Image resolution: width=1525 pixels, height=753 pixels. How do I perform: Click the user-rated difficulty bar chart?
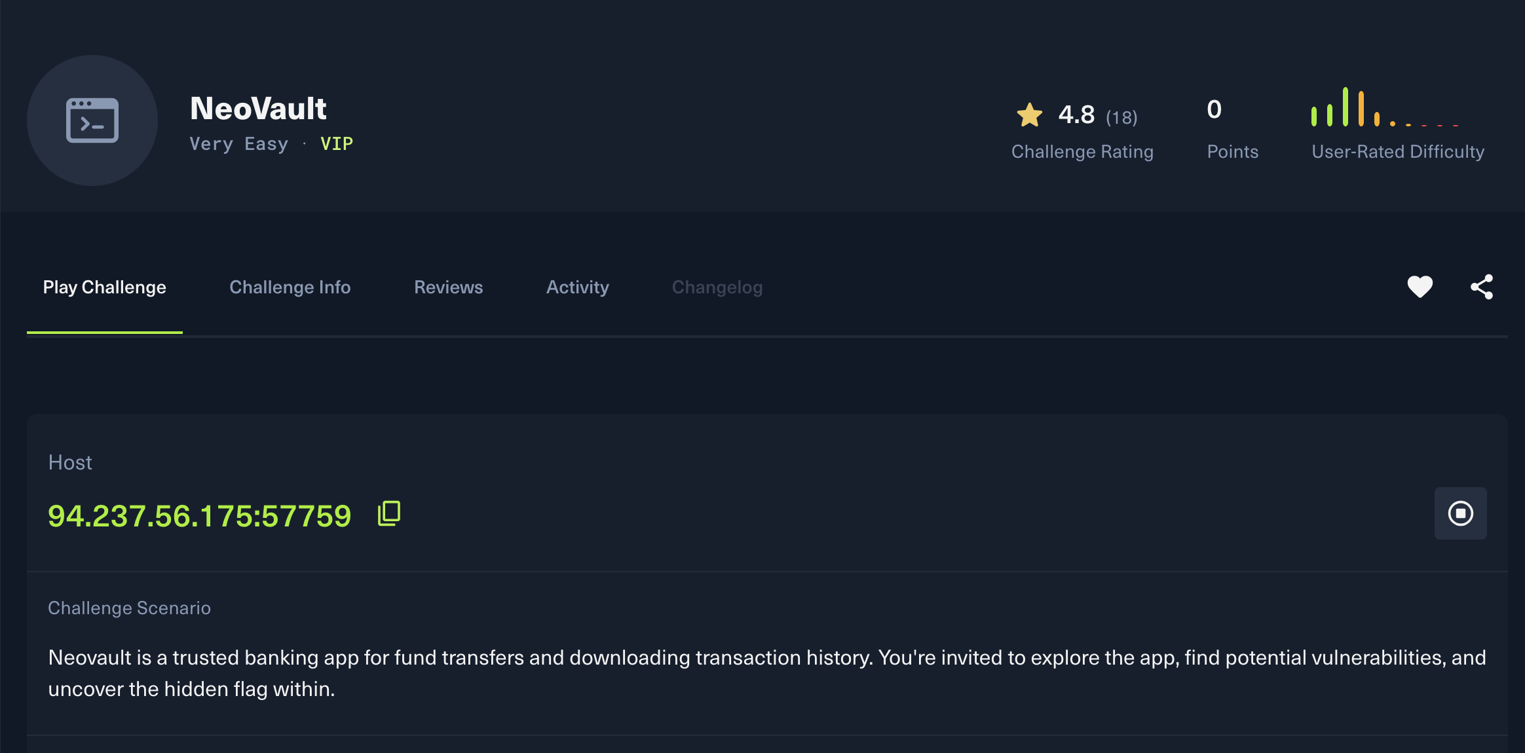point(1384,107)
